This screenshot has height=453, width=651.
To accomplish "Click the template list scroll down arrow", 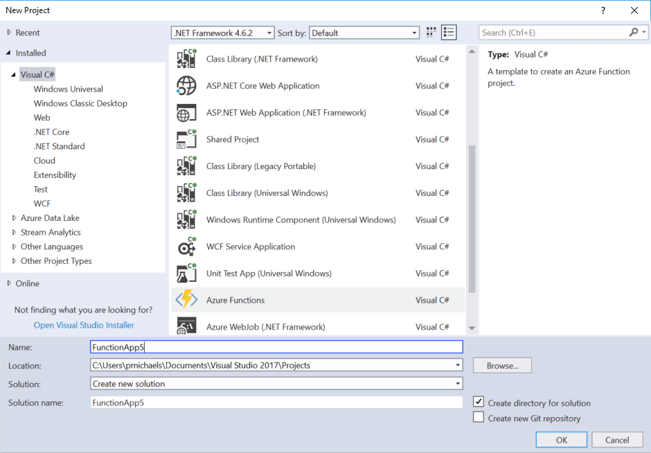I will [472, 328].
